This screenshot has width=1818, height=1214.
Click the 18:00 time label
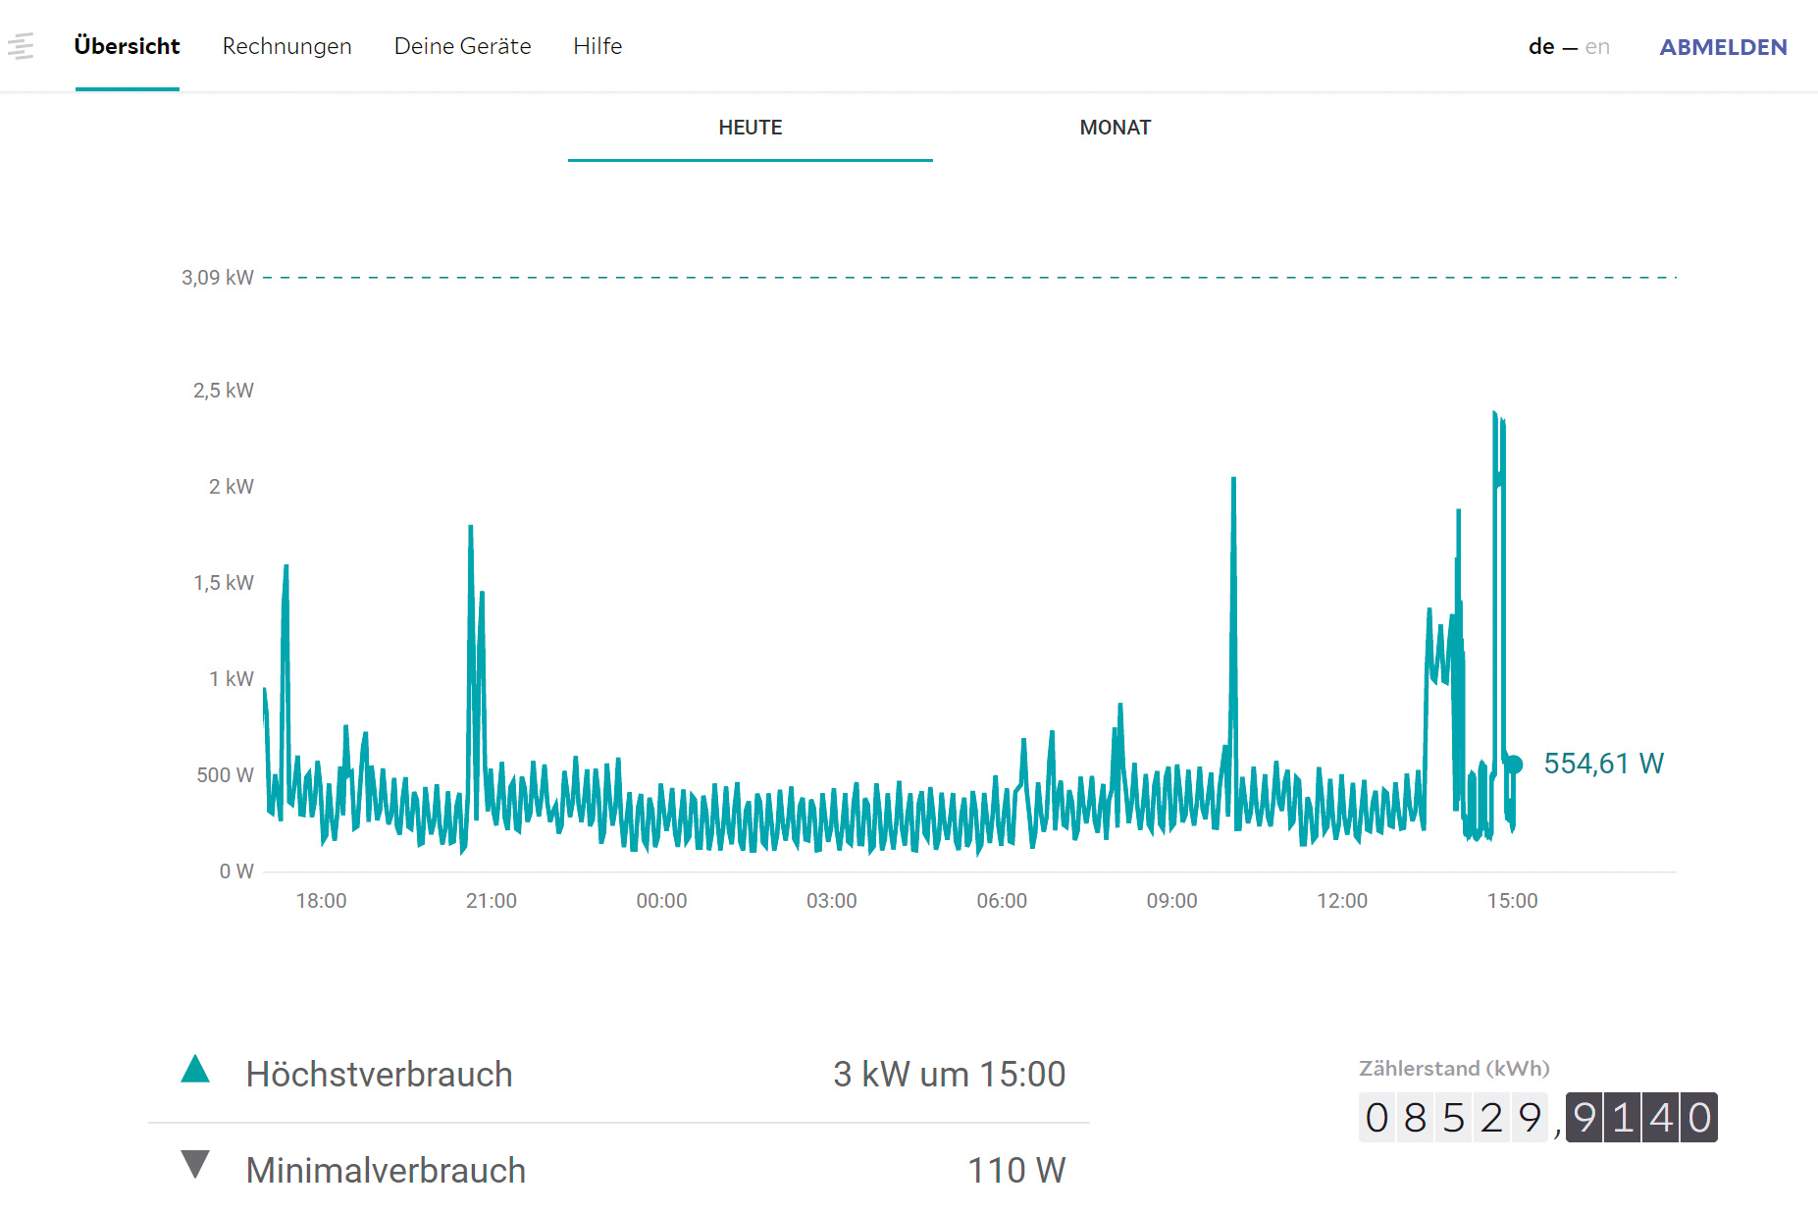click(322, 901)
